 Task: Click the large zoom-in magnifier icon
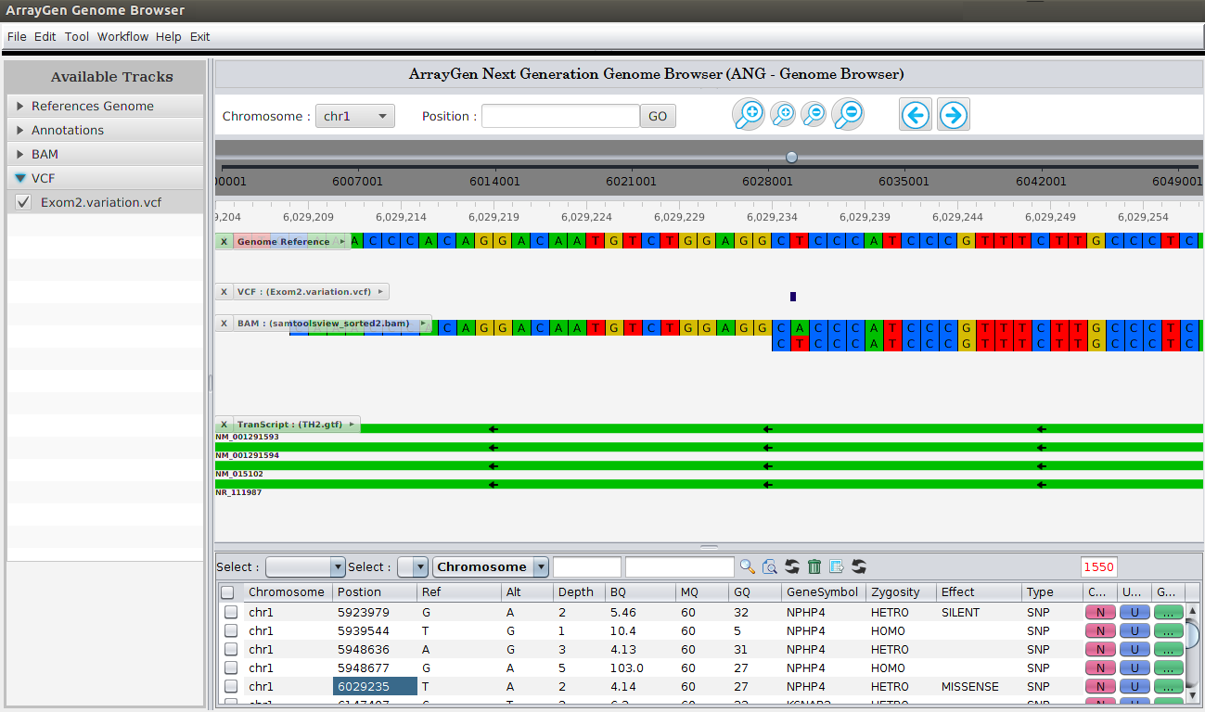[749, 115]
